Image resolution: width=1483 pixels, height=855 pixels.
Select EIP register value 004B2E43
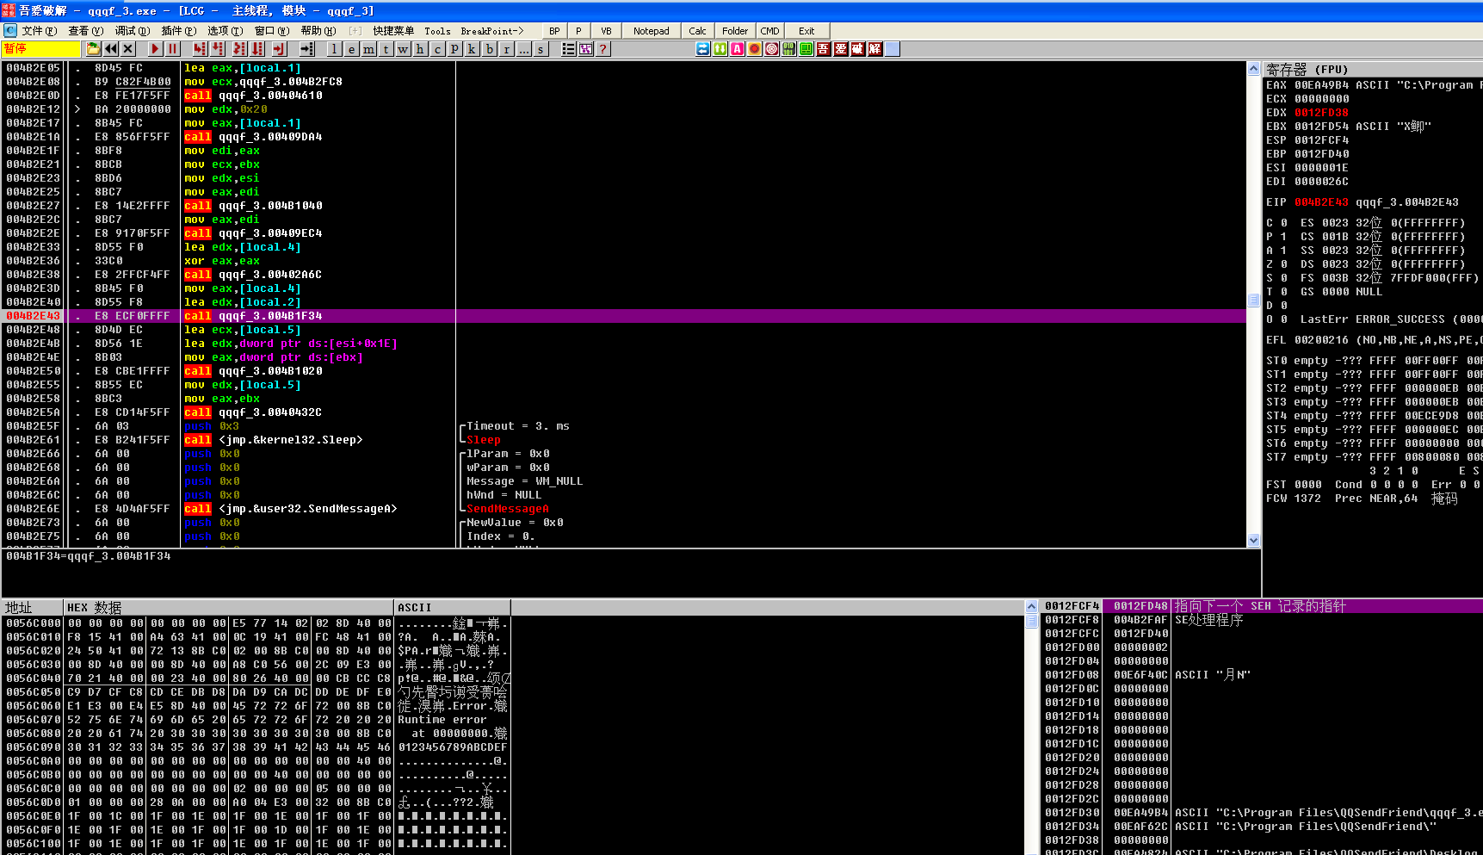coord(1321,202)
